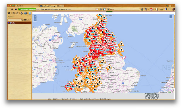Open the Cymraeg footer link
Screen dimensions: 182x109
point(74,99)
